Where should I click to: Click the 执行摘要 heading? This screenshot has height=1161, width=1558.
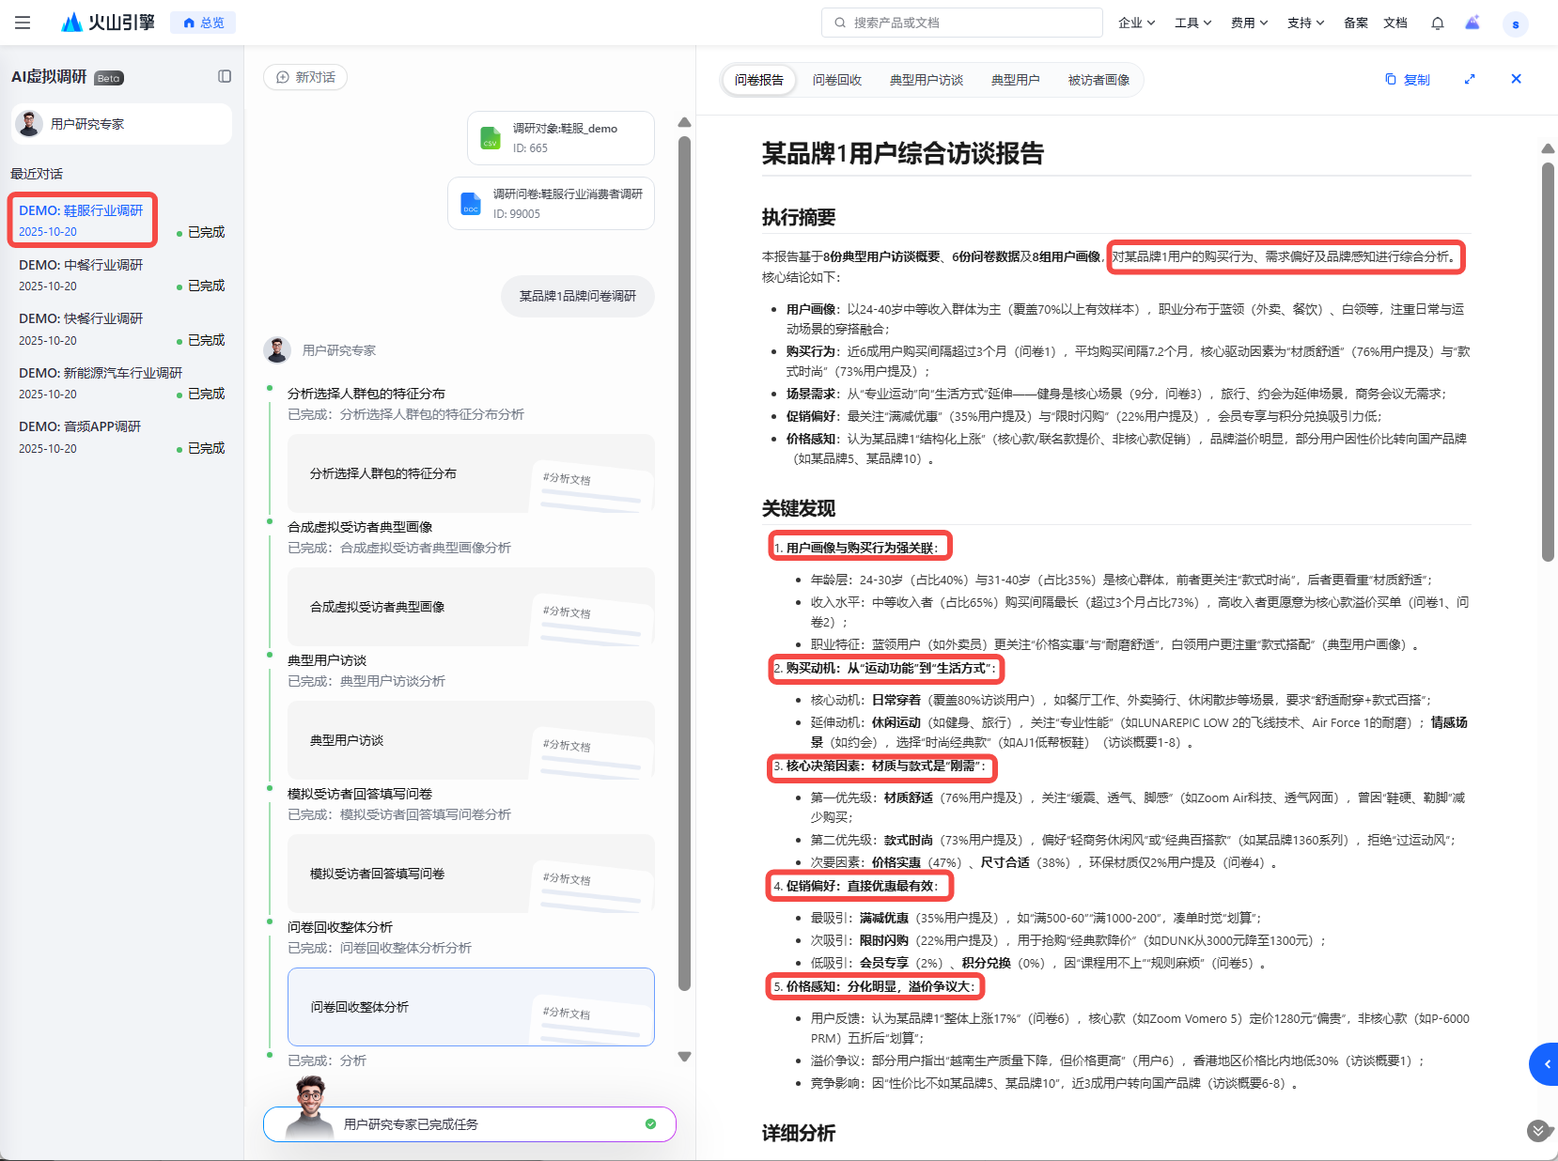click(799, 218)
